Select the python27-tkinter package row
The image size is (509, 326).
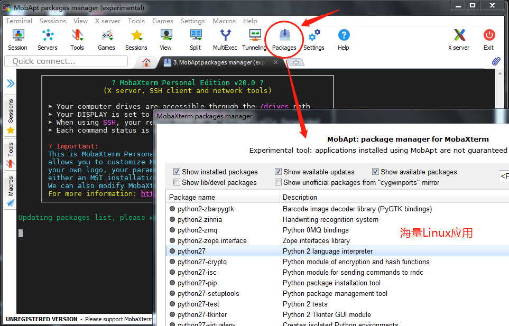[337, 314]
